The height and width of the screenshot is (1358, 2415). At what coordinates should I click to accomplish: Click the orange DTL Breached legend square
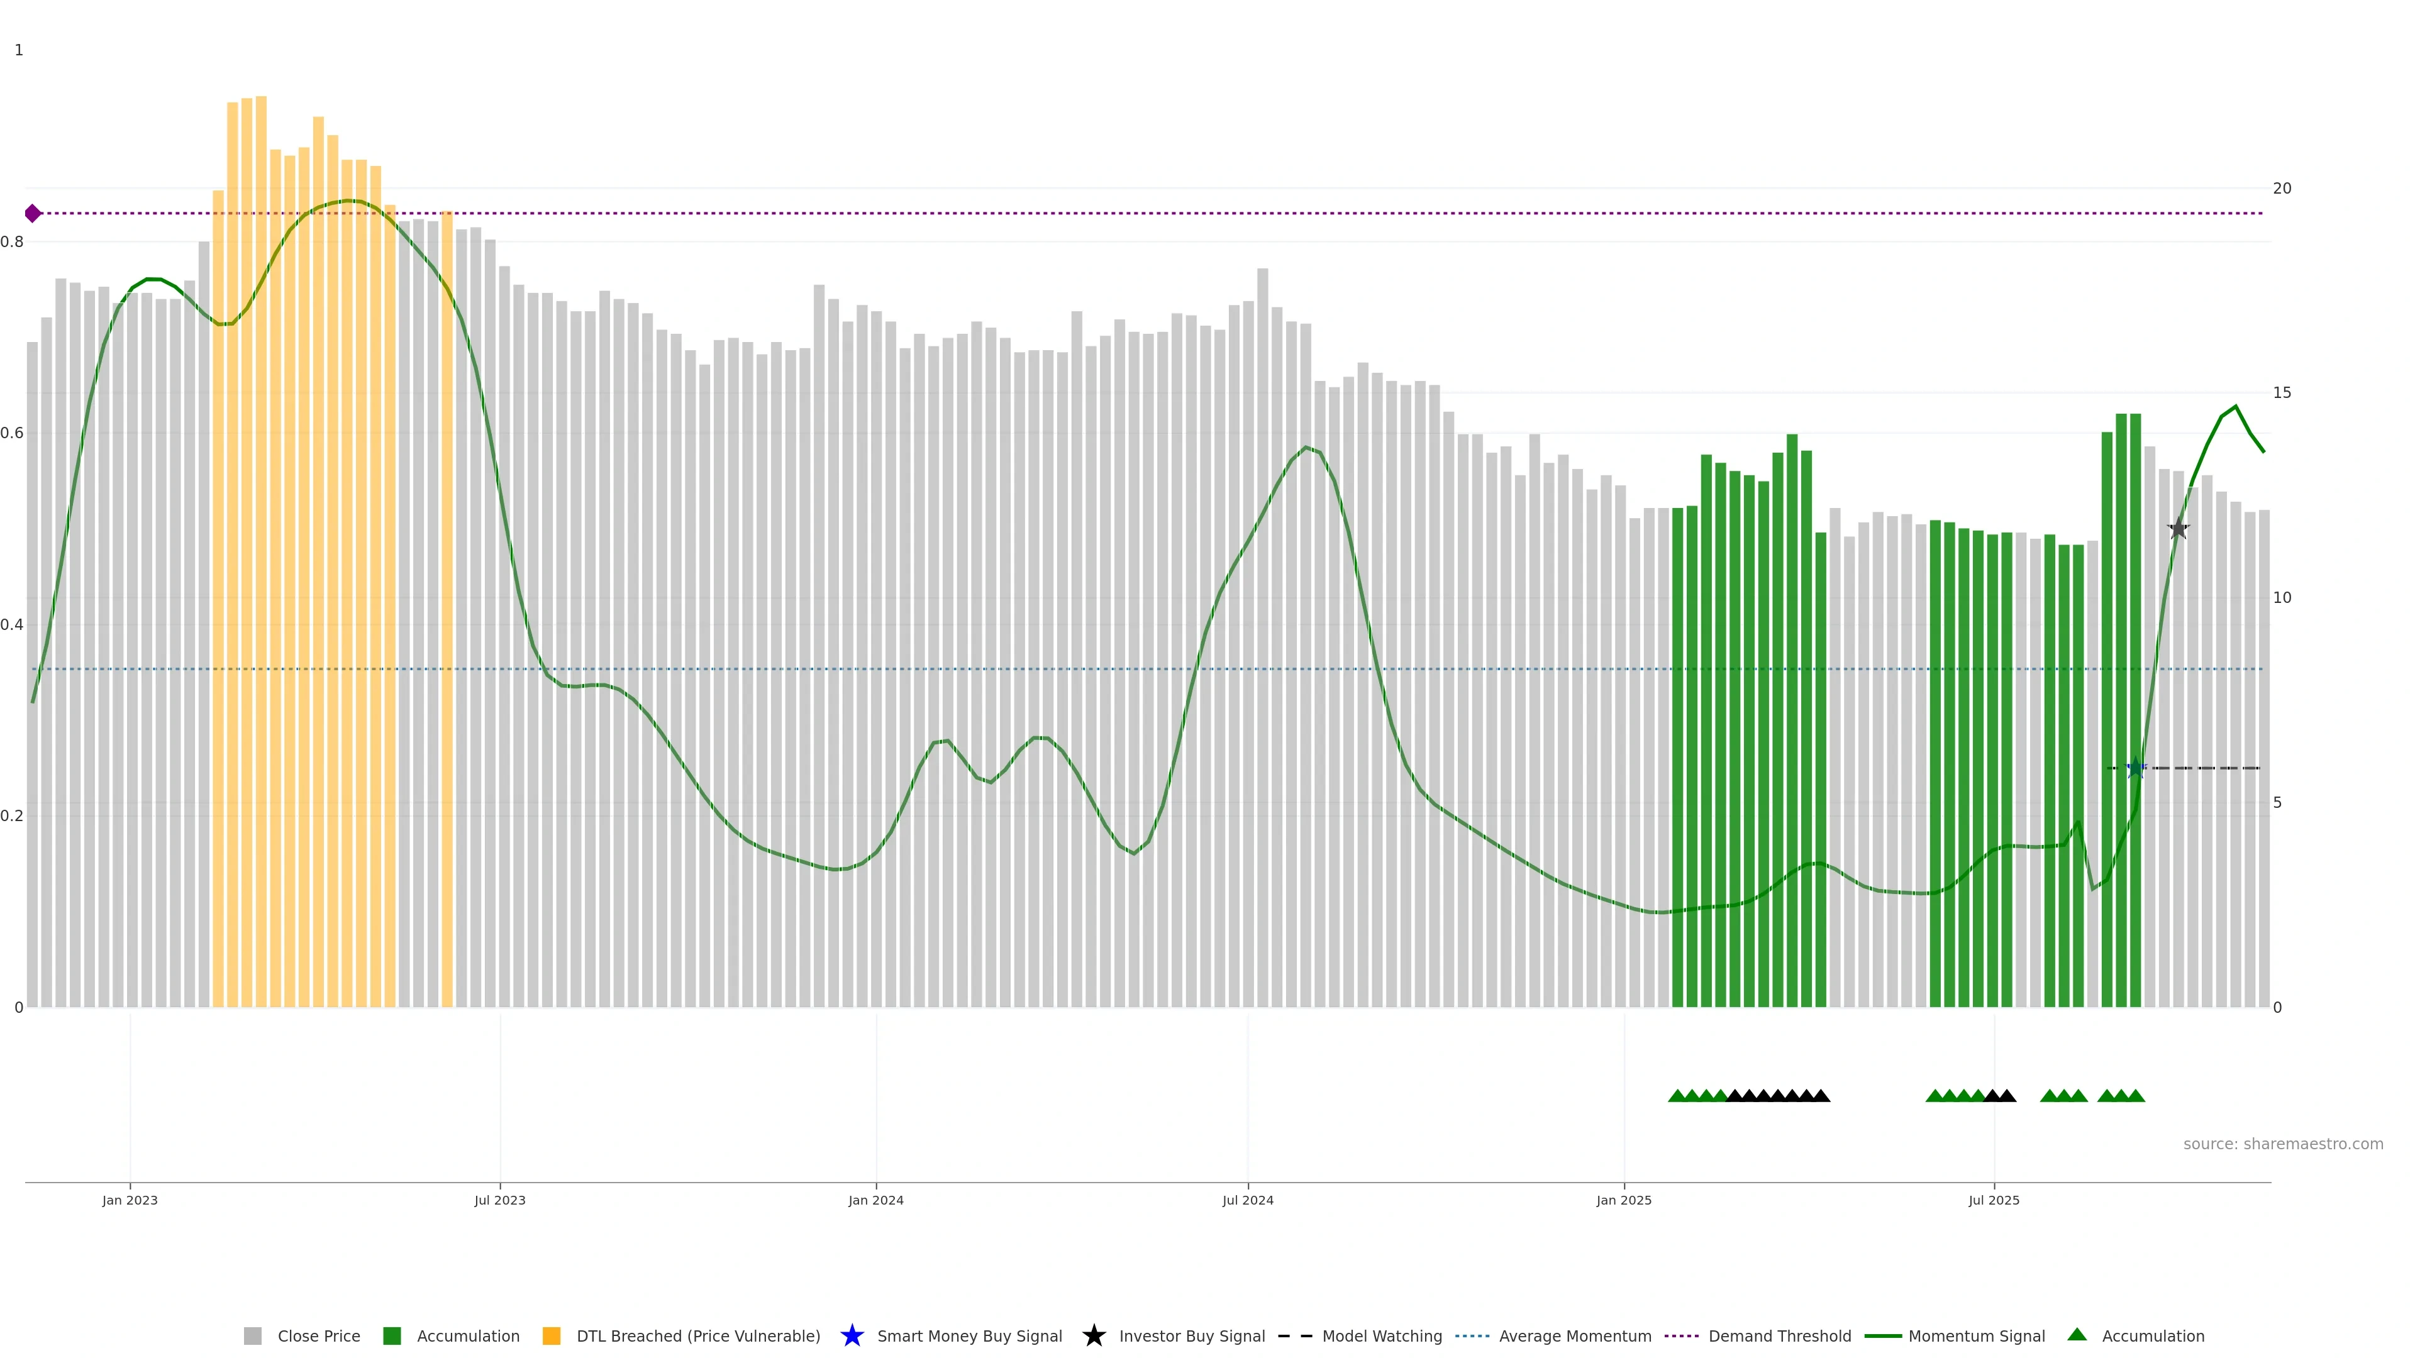tap(552, 1335)
